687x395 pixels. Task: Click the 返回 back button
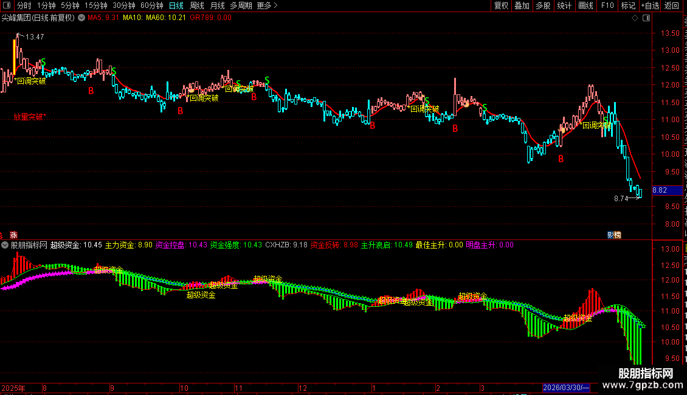click(671, 5)
